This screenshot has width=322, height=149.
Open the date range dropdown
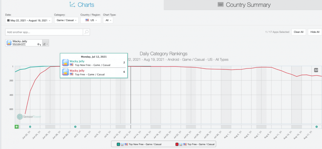[29, 20]
